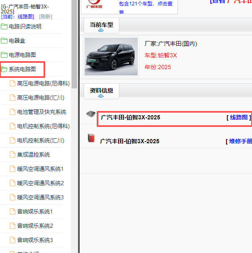Click file icon beside 电机控制系统(汇川)
Viewport: 252px width, 253px height.
point(13,140)
